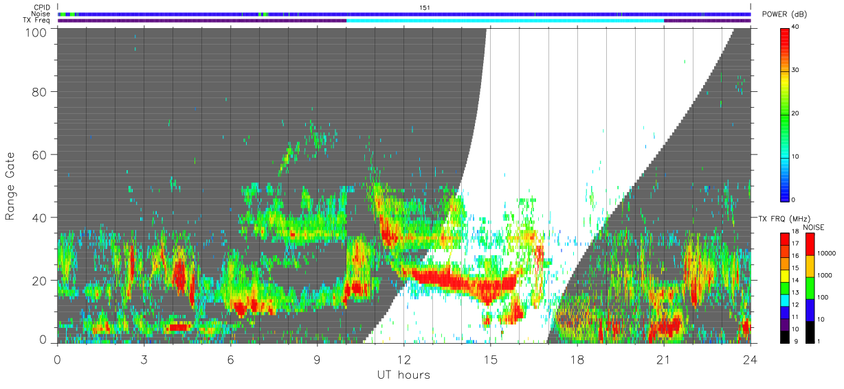Screen dimensions: 844x389
Task: Click the 10000 label in NOISE legend
Action: coord(825,253)
